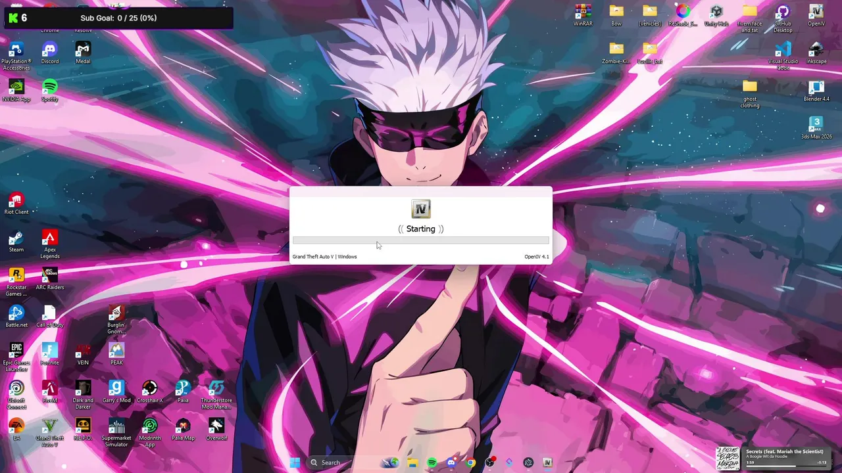Select the Fortnite desktop shortcut
Screen dimensions: 842x473
(x=50, y=355)
